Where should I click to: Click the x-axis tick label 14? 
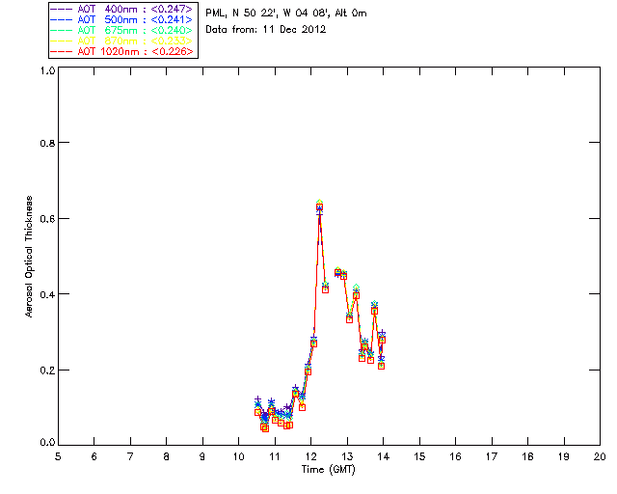384,456
